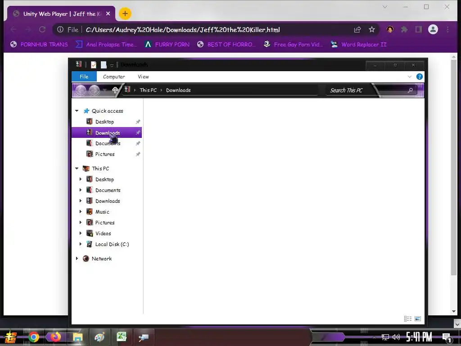Screen dimensions: 461x346
Task: Open Chrome three-dot menu
Action: tap(447, 29)
